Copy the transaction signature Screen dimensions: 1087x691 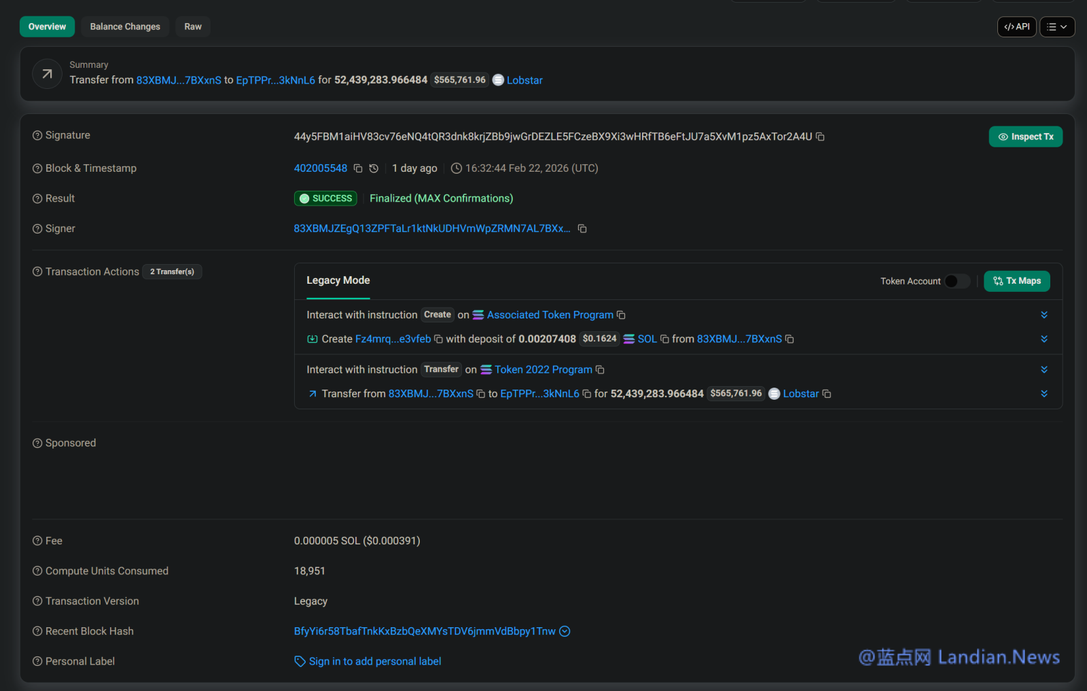click(x=820, y=137)
